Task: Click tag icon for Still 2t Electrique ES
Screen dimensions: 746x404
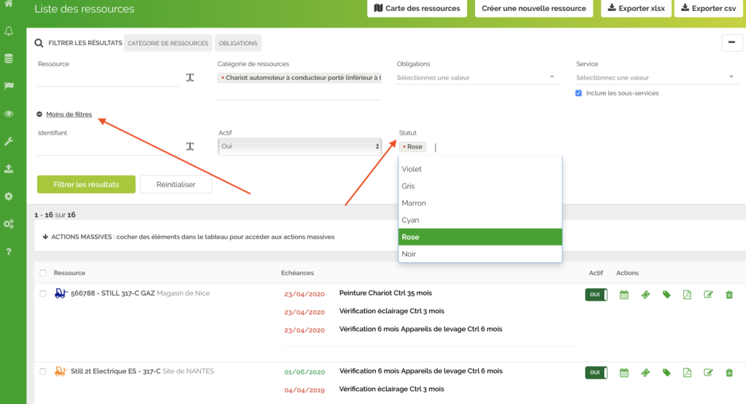Action: (x=666, y=373)
